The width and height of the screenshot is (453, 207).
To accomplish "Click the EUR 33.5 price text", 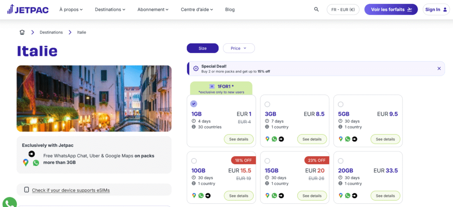I will coord(386,171).
